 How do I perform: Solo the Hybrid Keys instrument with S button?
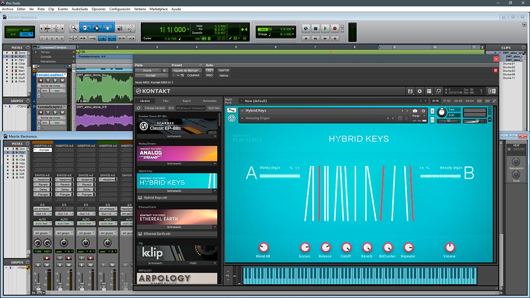click(x=432, y=111)
